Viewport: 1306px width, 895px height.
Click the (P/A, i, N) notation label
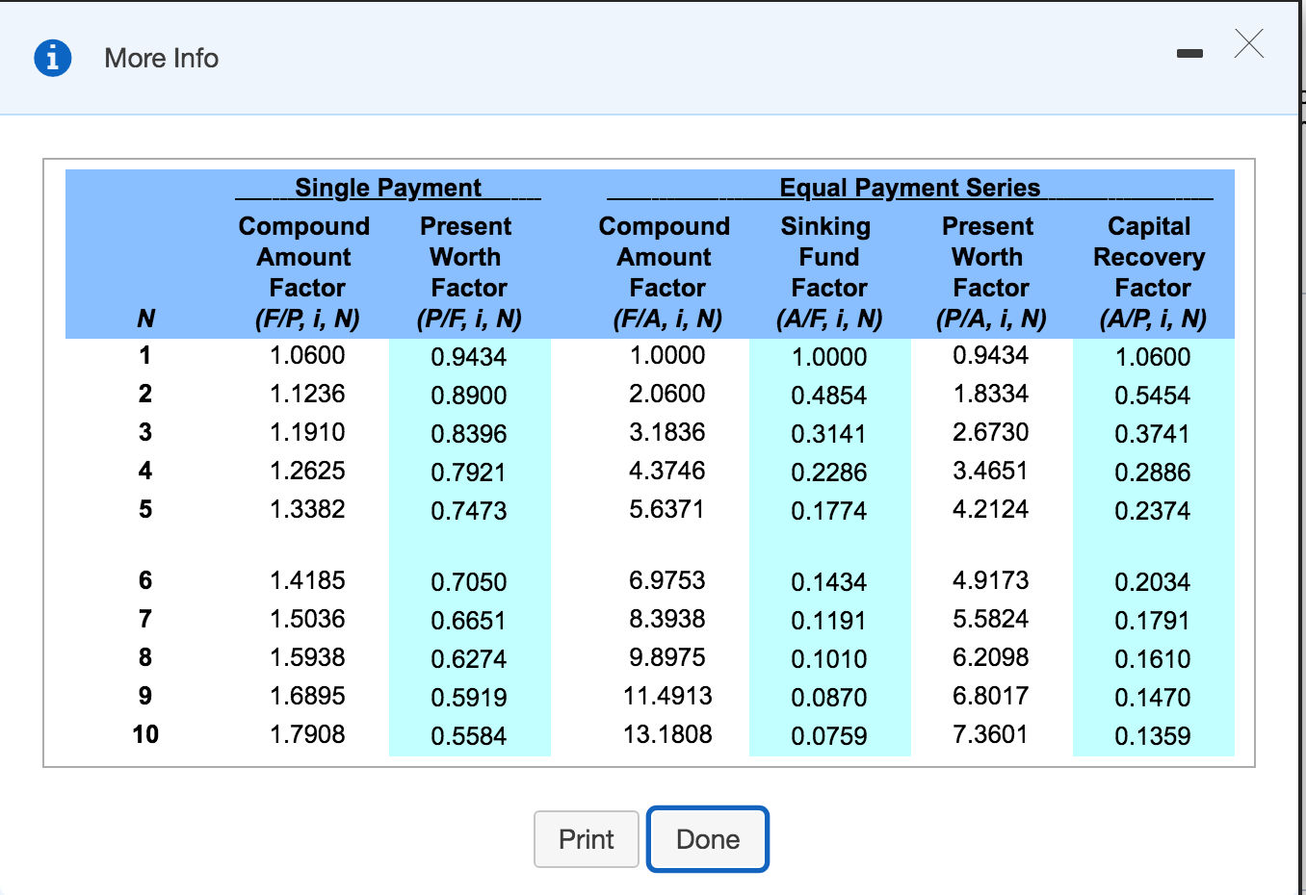pyautogui.click(x=990, y=319)
